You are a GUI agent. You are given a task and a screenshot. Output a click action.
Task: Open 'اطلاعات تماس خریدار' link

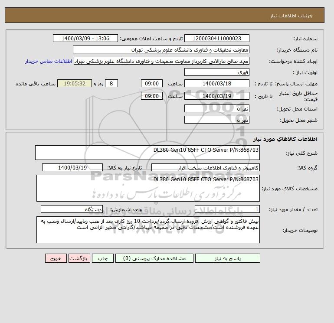[x=48, y=61]
